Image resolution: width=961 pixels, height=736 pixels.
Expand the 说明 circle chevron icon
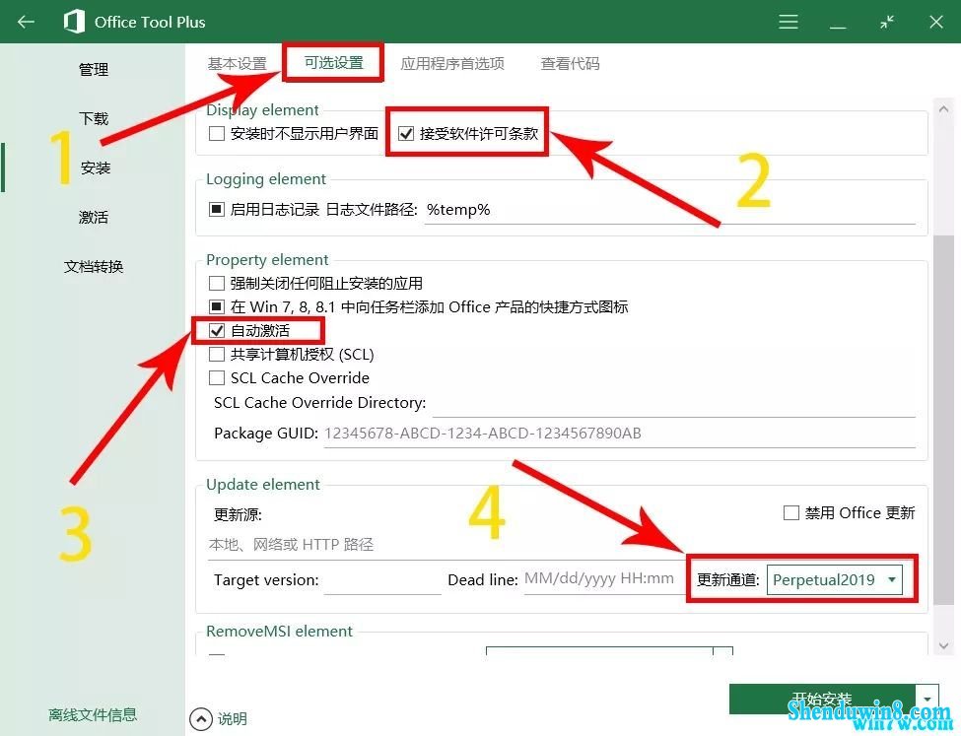[201, 719]
